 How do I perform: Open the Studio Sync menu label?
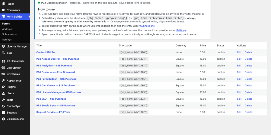14,106
